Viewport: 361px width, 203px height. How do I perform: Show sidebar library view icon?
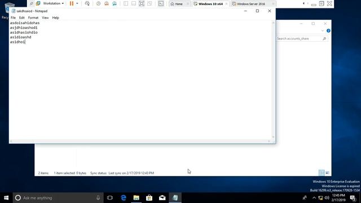tap(126, 3)
